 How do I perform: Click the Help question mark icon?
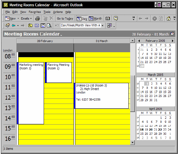pyautogui.click(x=116, y=18)
